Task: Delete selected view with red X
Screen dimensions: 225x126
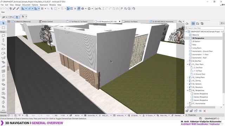Action: point(205,111)
